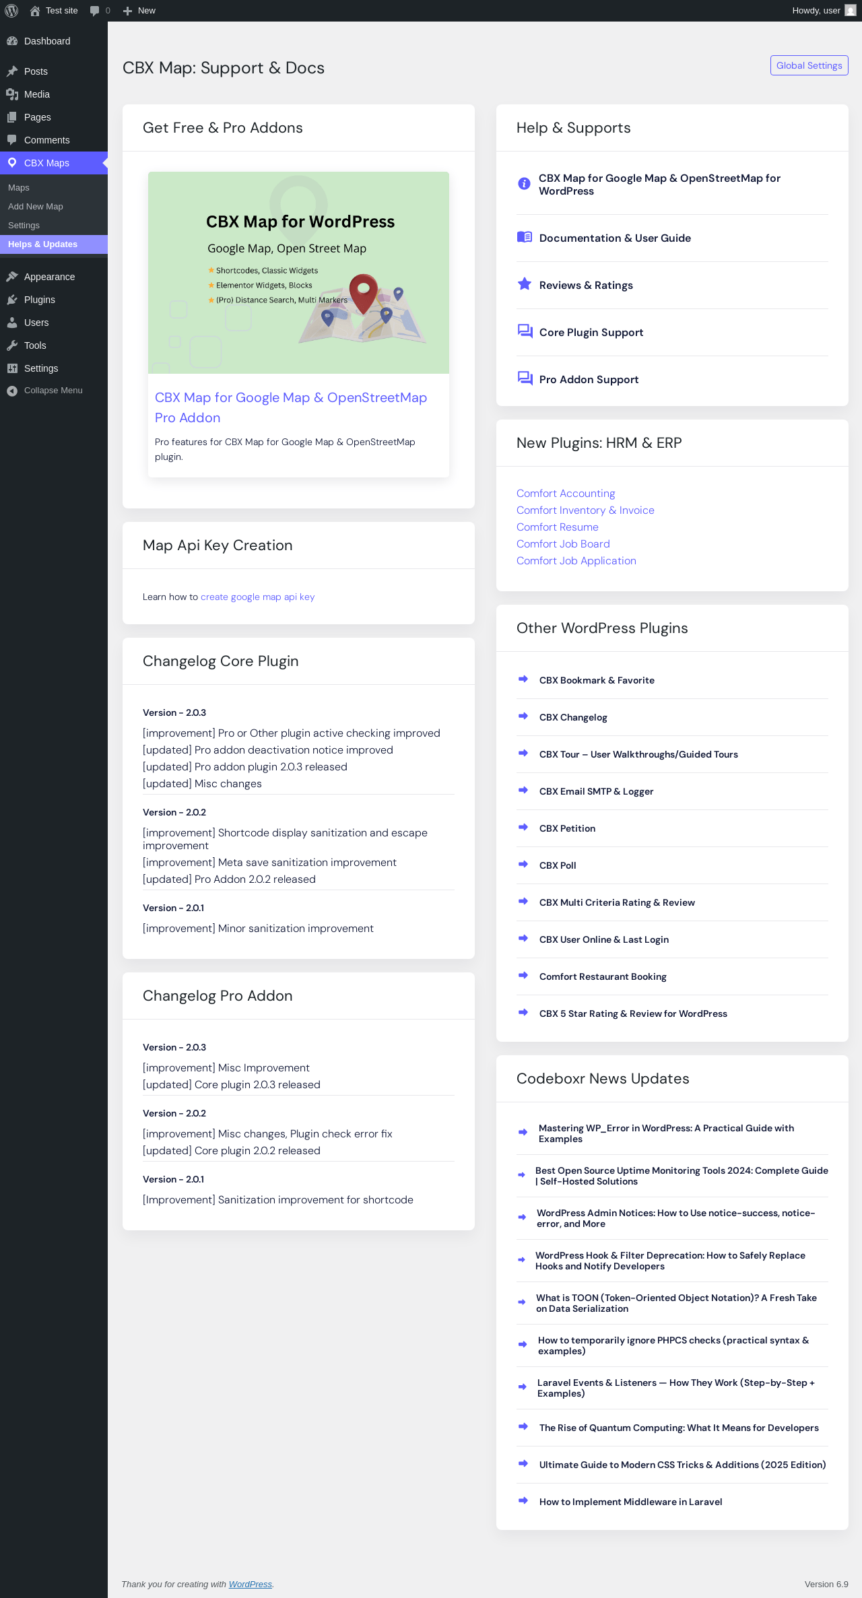Click the Collapse Menu label
The height and width of the screenshot is (1598, 862).
53,391
